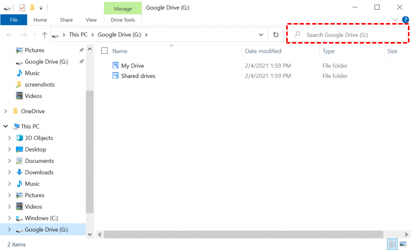
Task: Switch to the Home ribbon tab
Action: tap(40, 20)
